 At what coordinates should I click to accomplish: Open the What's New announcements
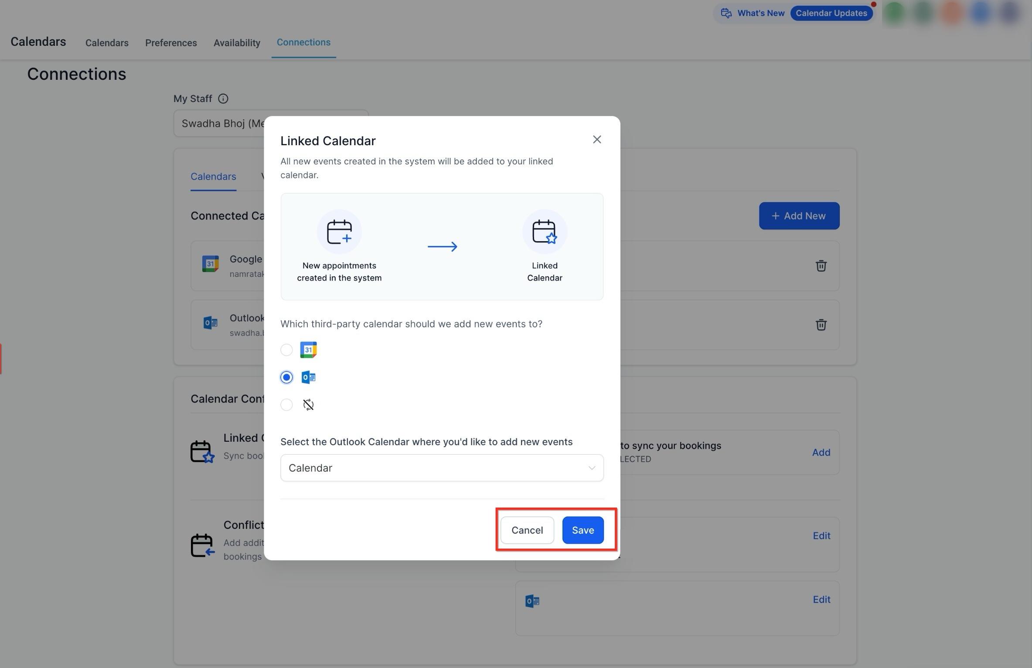[753, 13]
